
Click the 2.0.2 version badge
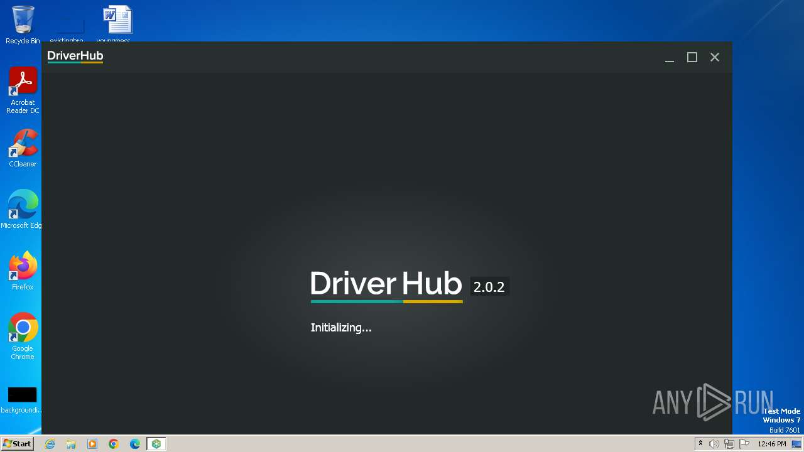(x=489, y=287)
